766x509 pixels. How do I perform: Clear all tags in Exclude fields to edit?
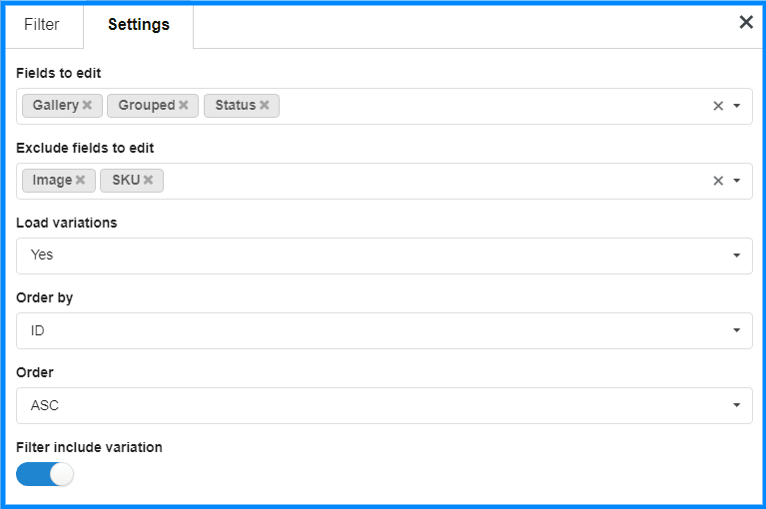tap(718, 181)
